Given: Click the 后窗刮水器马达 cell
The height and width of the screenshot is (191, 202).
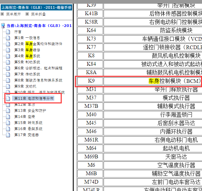Looking at the screenshot, I should click(153, 123).
